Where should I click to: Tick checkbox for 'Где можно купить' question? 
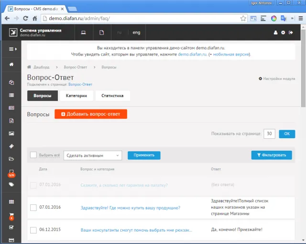tap(33, 208)
